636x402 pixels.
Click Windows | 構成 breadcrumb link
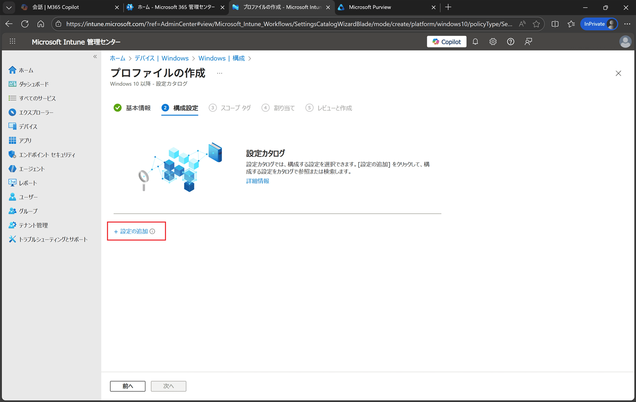[221, 58]
